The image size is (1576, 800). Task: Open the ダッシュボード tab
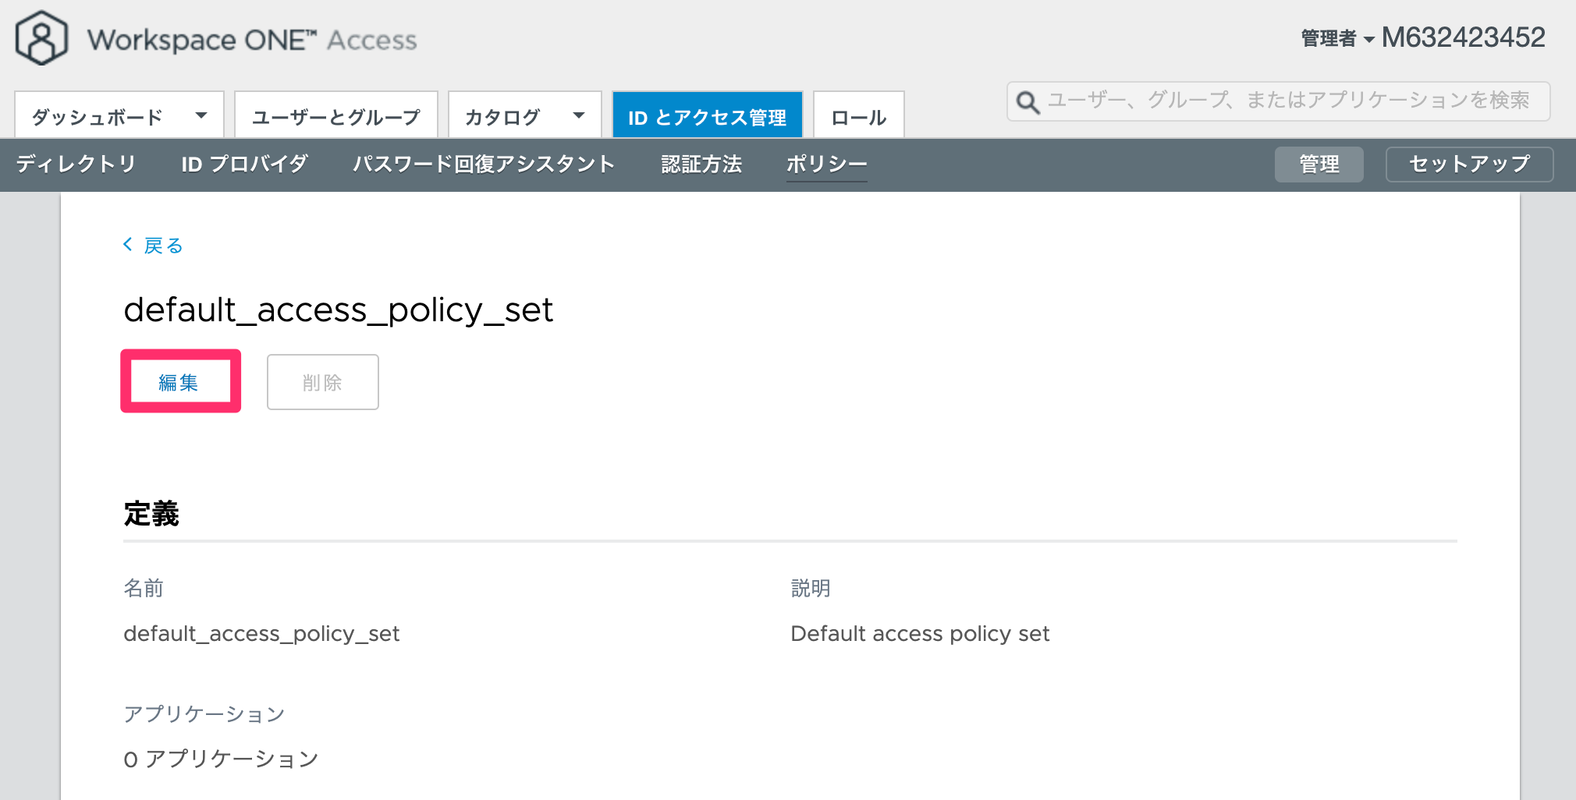coord(119,115)
